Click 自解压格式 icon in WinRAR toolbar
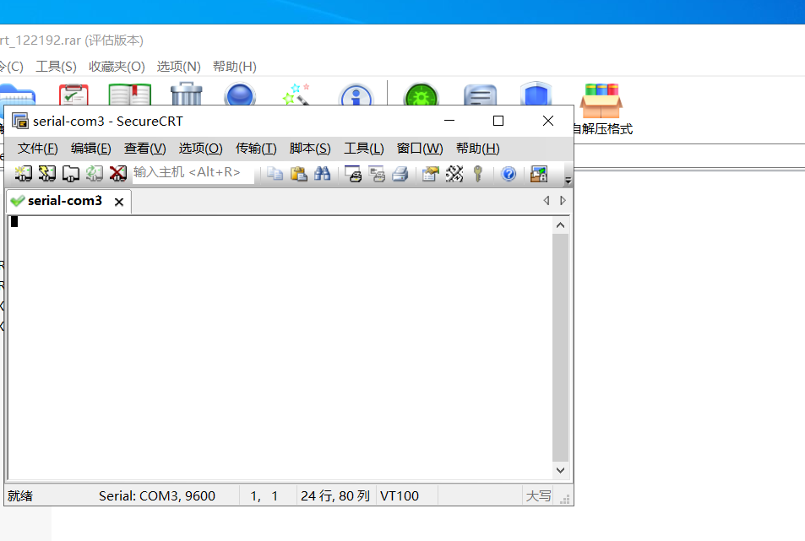805x541 pixels. pos(601,109)
